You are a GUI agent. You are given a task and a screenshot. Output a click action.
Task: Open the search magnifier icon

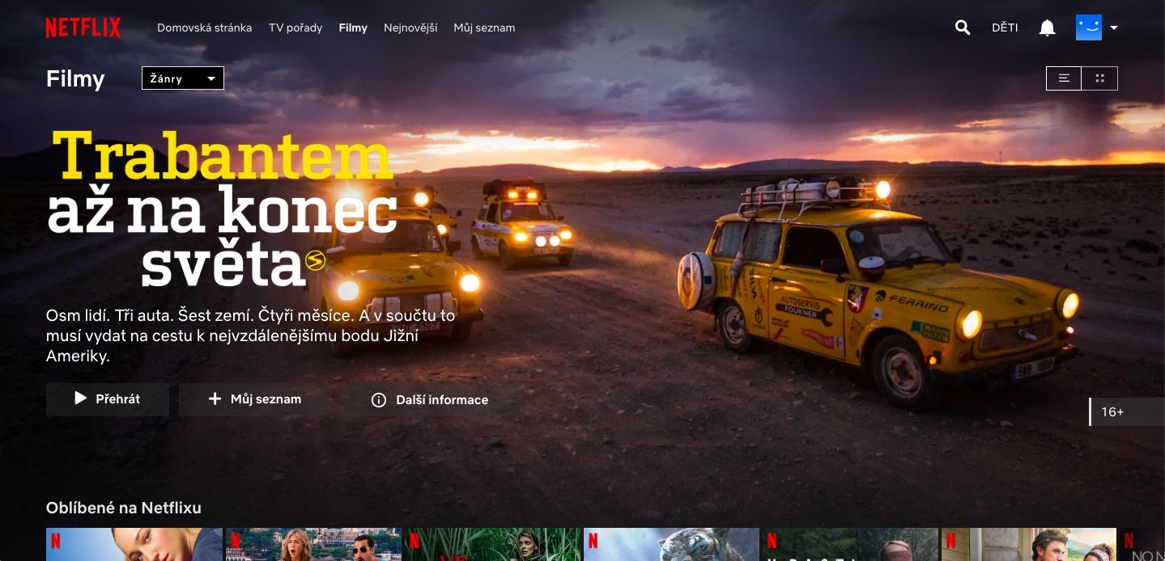tap(963, 27)
